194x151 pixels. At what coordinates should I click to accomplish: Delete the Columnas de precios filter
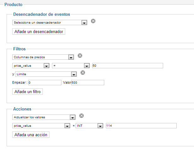(80, 56)
